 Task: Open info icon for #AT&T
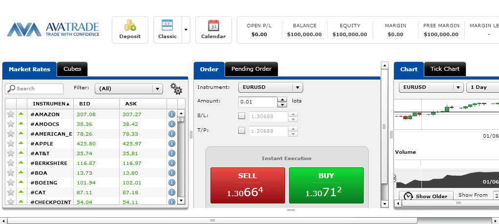coord(172,153)
